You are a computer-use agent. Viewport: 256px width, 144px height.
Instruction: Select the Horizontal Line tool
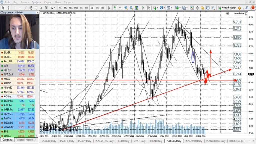click(x=20, y=8)
